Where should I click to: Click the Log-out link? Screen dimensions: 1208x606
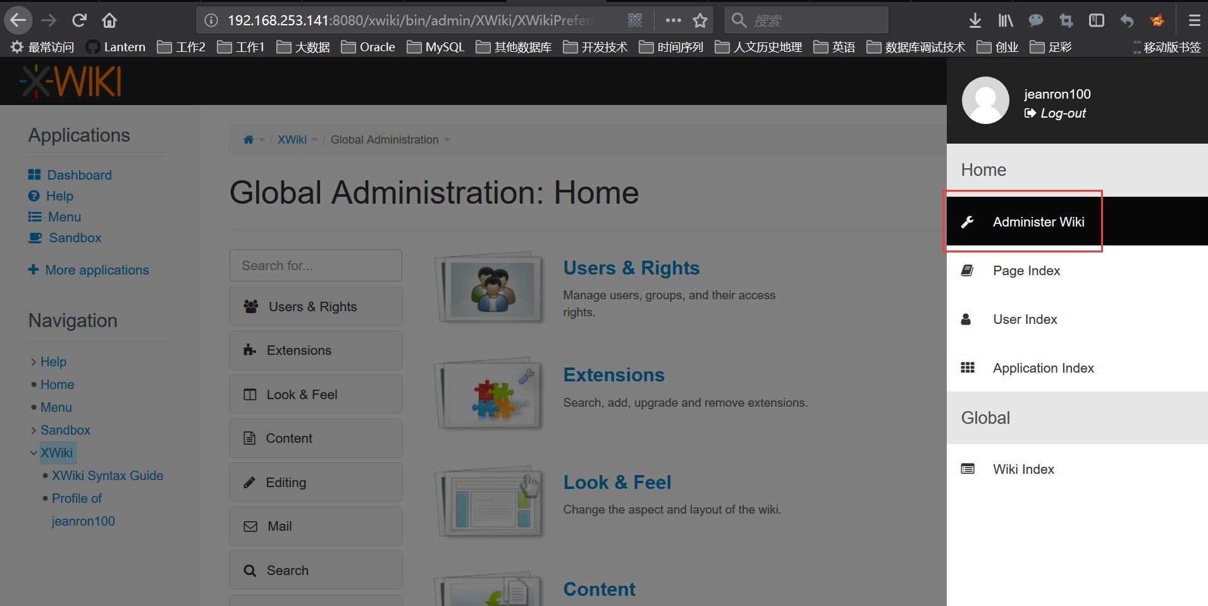pyautogui.click(x=1056, y=113)
